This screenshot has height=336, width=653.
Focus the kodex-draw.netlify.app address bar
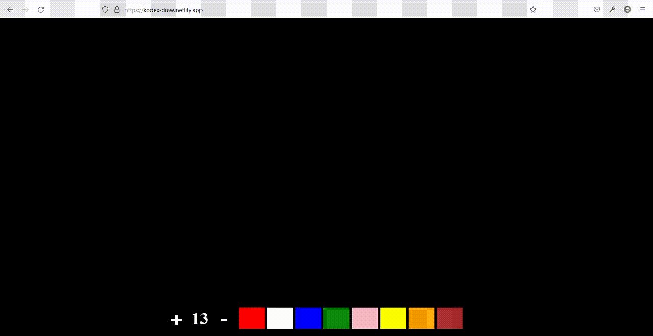[319, 10]
